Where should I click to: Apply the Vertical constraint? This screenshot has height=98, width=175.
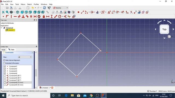(11, 17)
